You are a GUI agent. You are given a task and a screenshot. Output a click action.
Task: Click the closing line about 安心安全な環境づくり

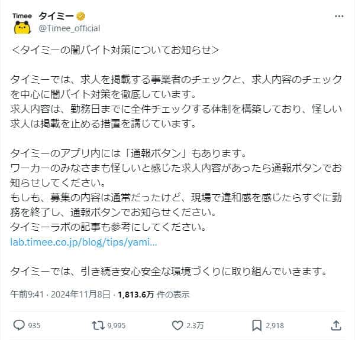coord(169,272)
